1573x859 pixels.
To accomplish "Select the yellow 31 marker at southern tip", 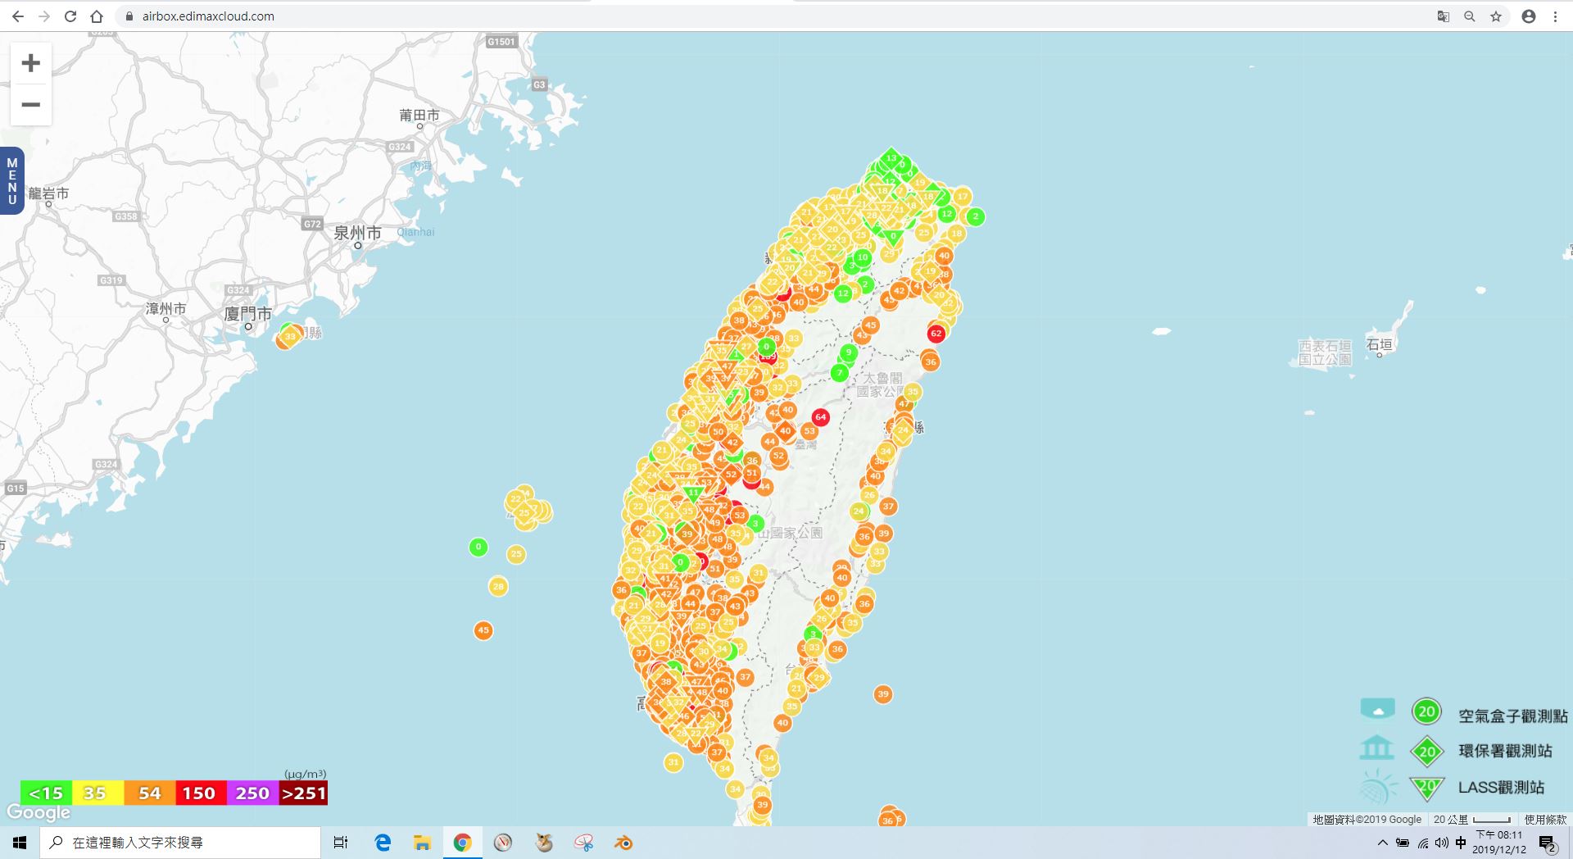I will pyautogui.click(x=673, y=762).
